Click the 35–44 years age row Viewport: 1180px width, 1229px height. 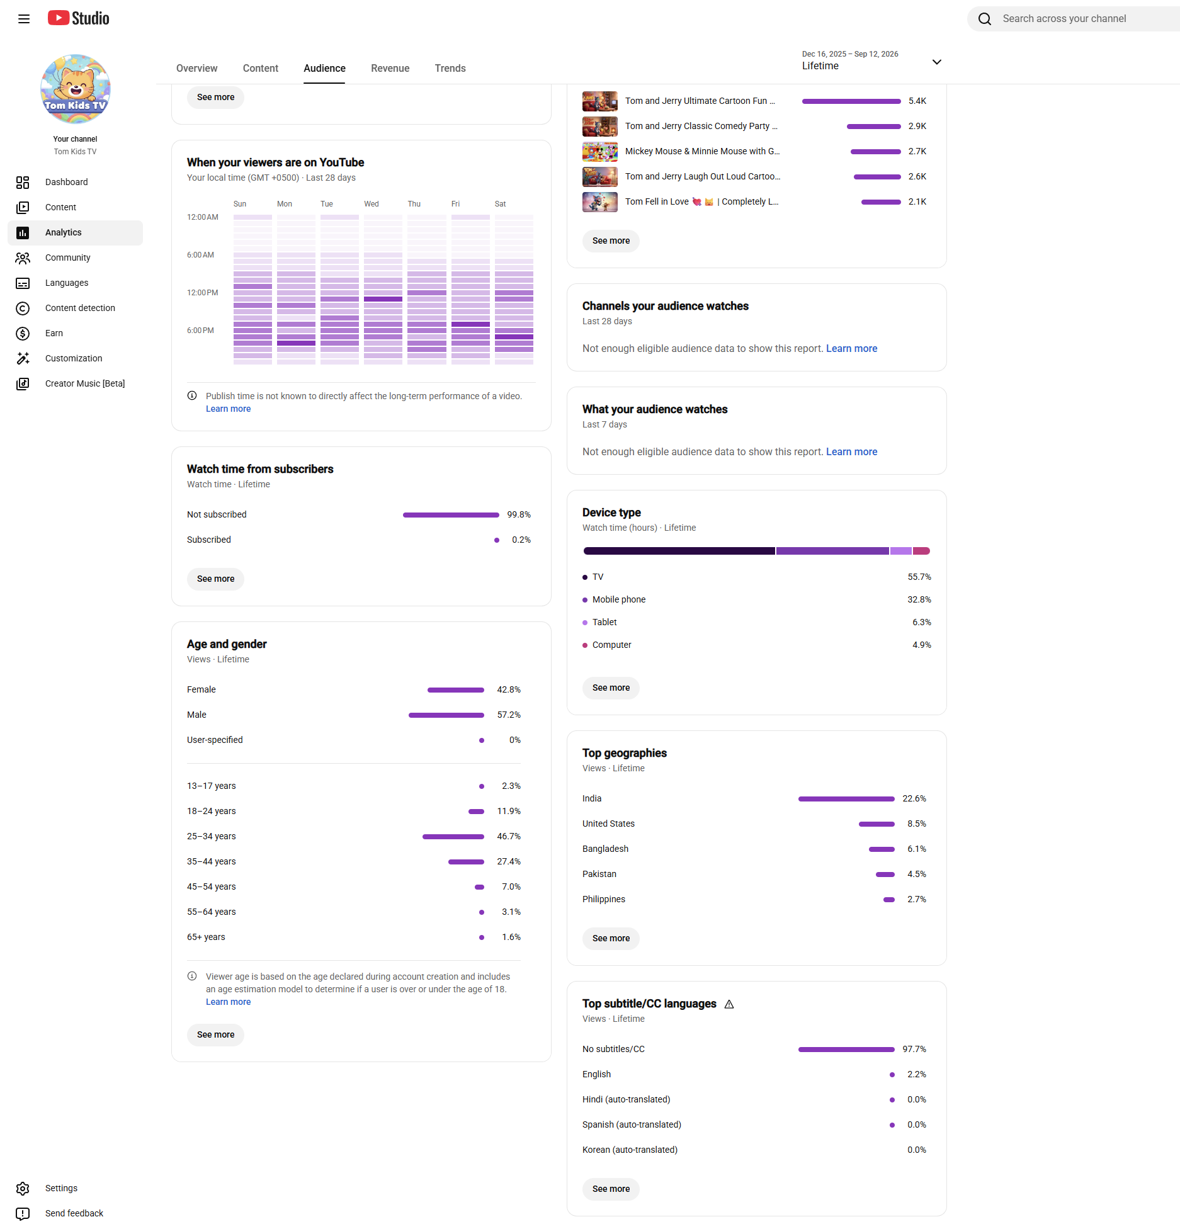click(354, 861)
